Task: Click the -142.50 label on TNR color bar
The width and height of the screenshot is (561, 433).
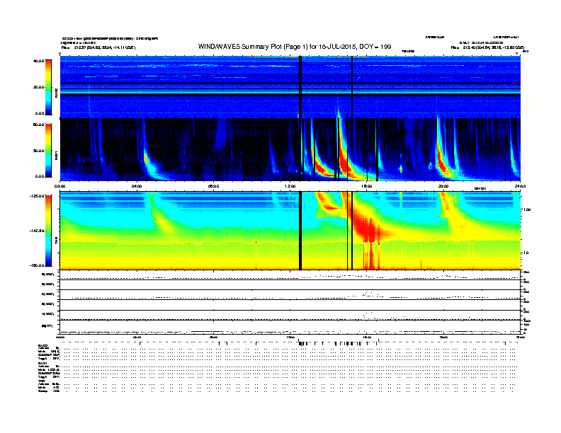Action: pos(37,231)
